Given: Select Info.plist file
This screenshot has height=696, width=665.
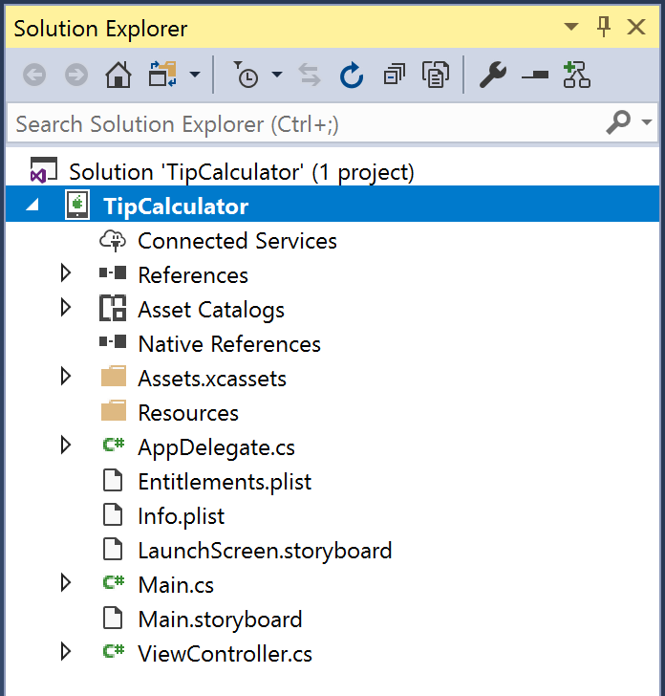Looking at the screenshot, I should click(x=181, y=516).
